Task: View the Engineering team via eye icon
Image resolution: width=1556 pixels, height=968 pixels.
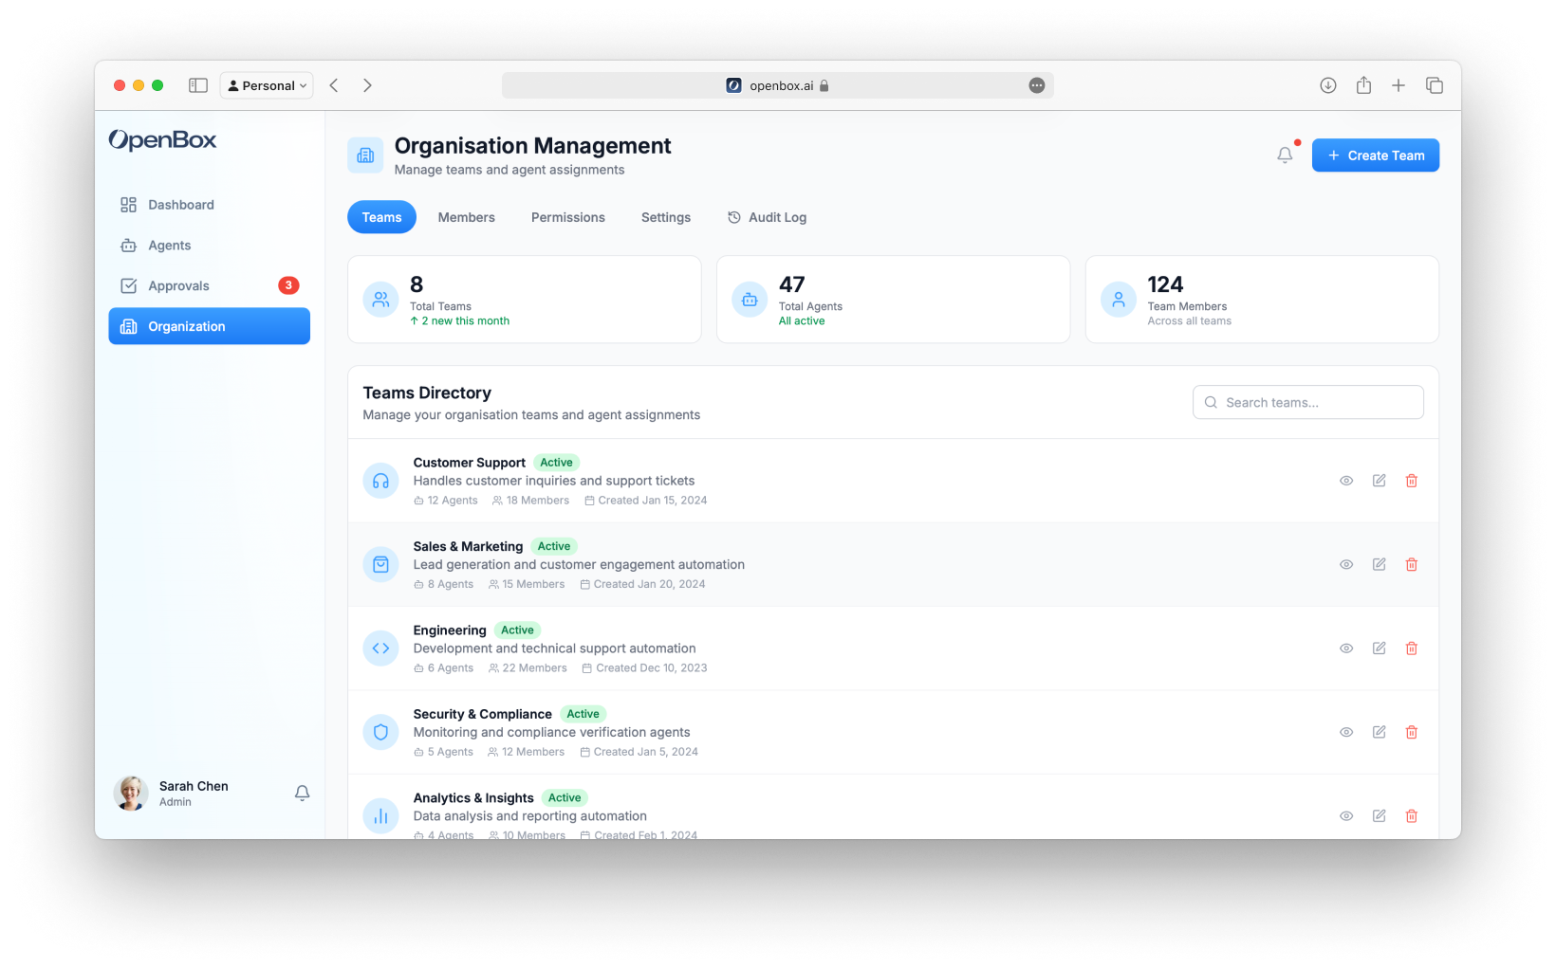Action: click(1345, 648)
